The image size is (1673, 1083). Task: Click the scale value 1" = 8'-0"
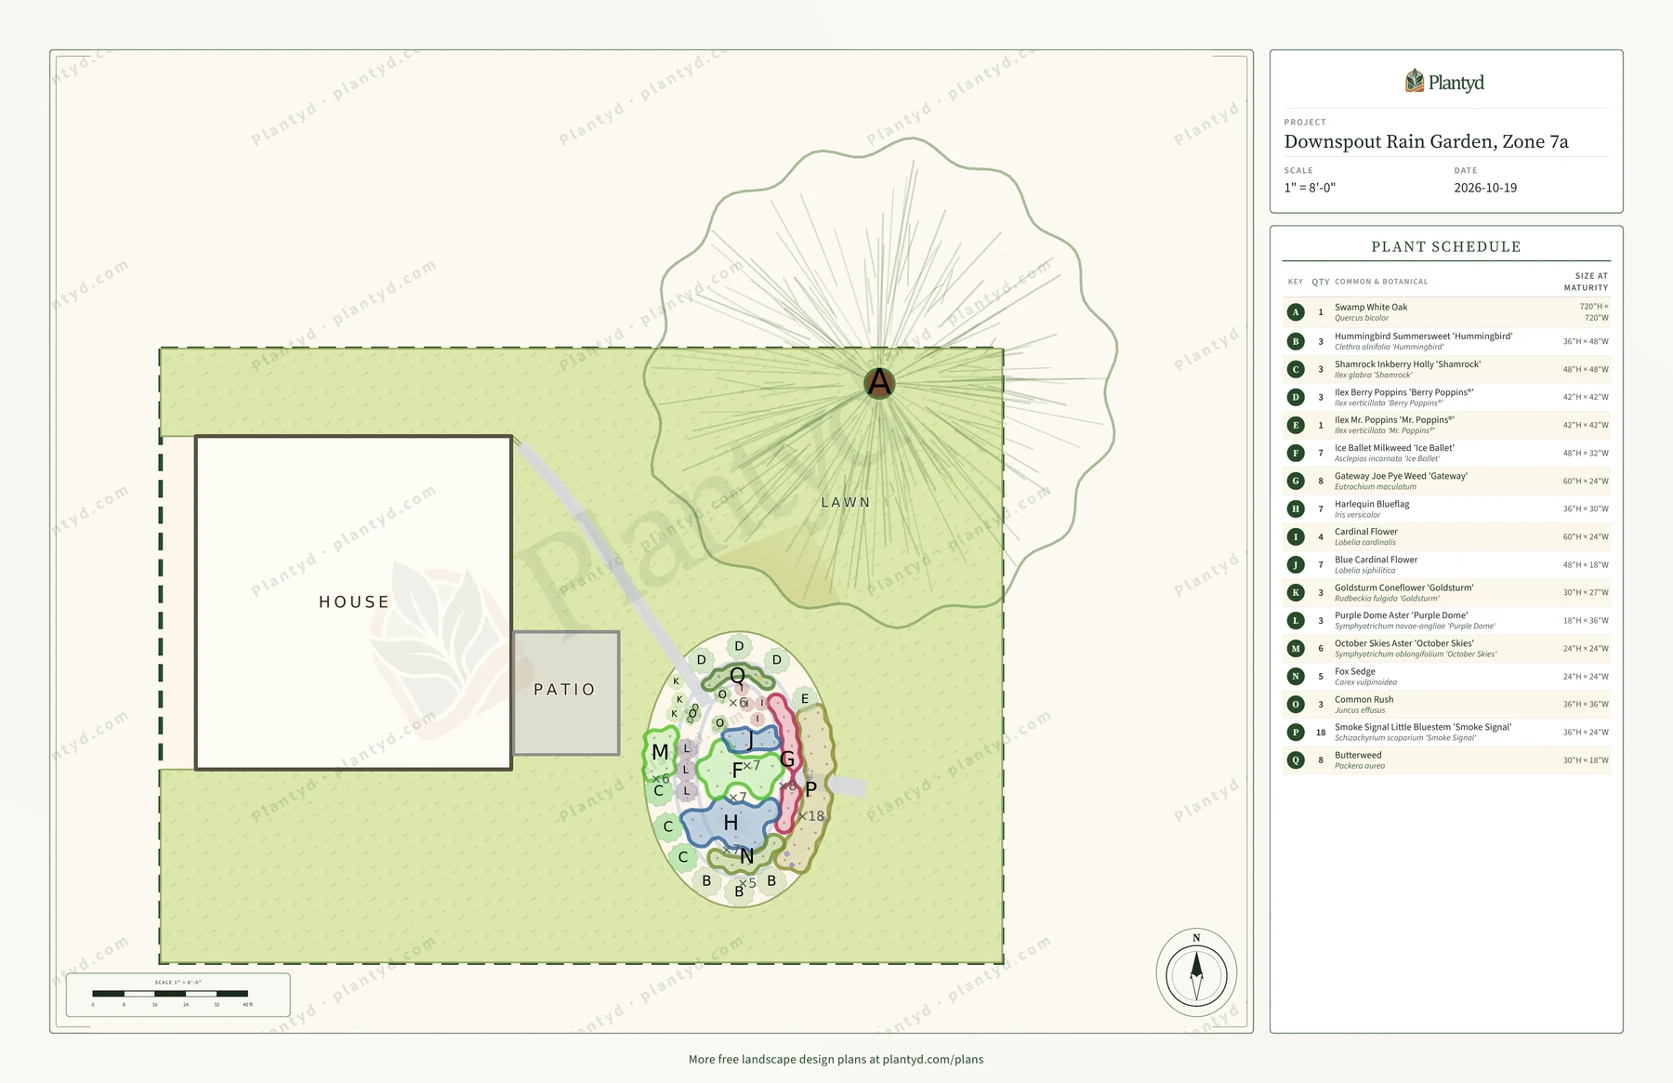(x=1310, y=188)
